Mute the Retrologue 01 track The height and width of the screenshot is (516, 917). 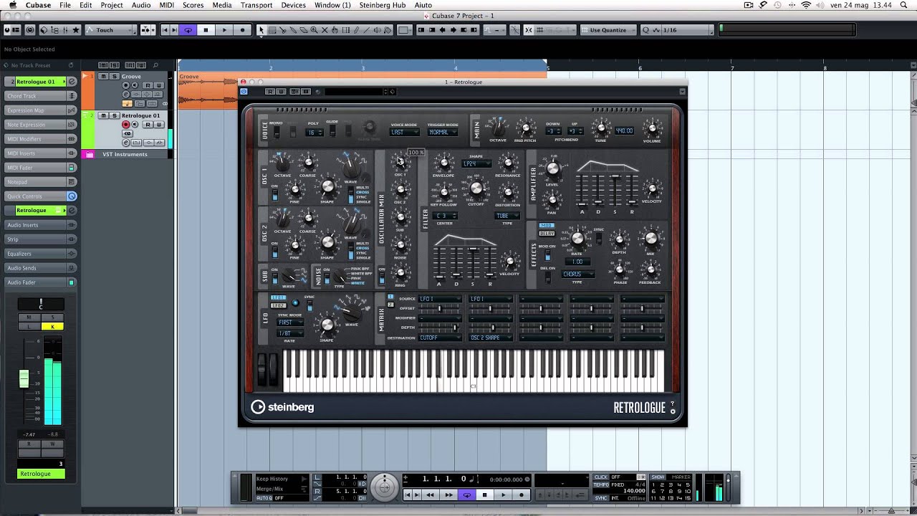[103, 115]
